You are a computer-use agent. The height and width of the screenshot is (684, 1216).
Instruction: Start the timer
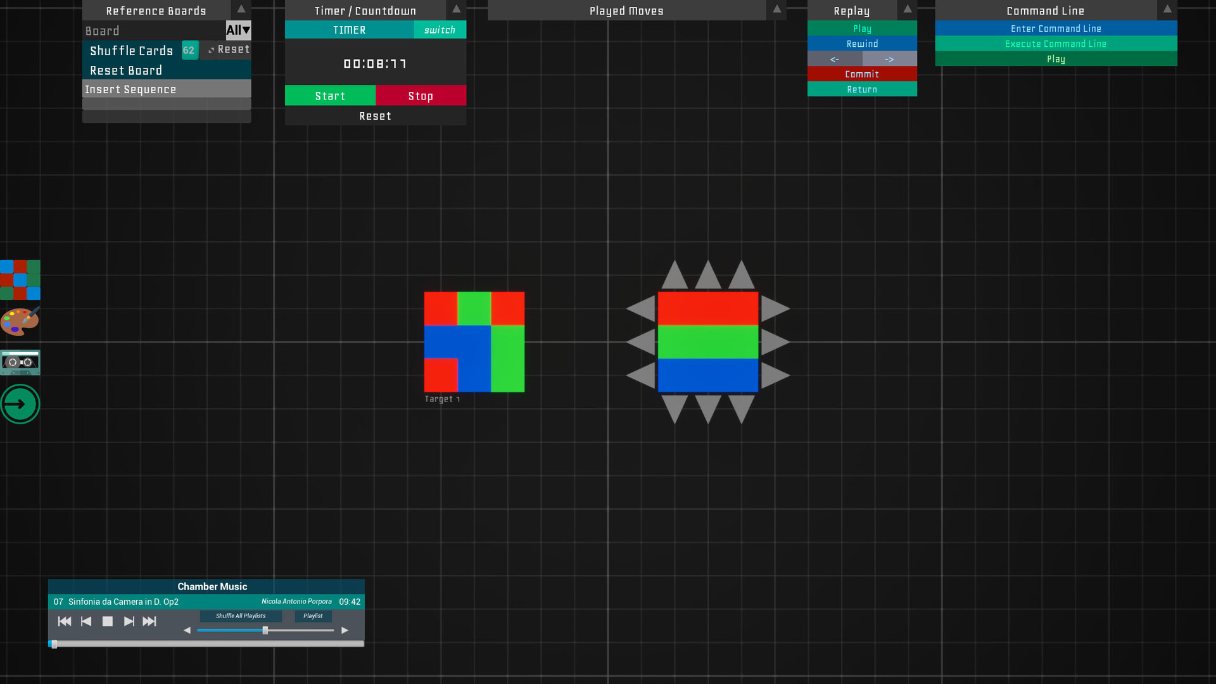pyautogui.click(x=330, y=95)
